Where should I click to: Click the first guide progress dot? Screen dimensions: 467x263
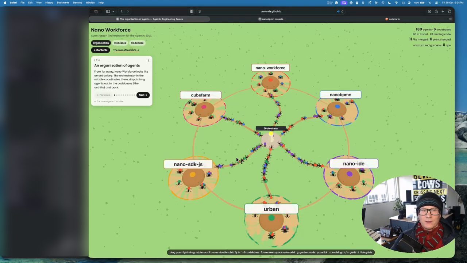coord(115,95)
